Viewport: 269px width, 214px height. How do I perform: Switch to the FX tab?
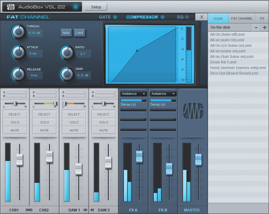262,18
